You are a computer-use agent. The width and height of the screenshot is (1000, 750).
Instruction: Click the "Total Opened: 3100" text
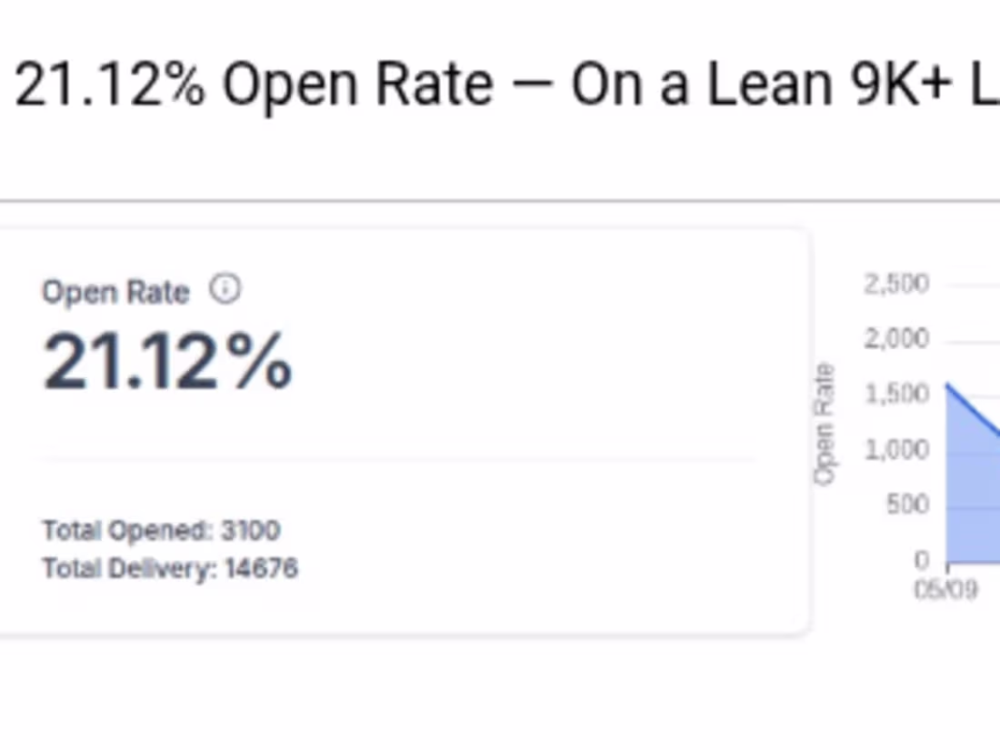[x=161, y=530]
